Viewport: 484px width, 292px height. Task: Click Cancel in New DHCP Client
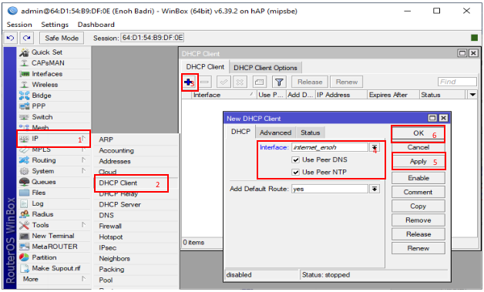click(418, 147)
